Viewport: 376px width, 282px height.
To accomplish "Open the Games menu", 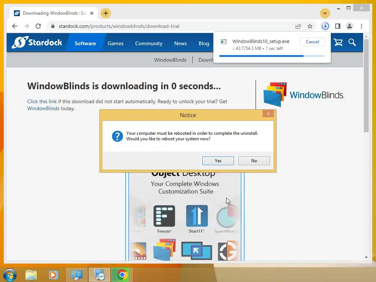I will (x=115, y=43).
